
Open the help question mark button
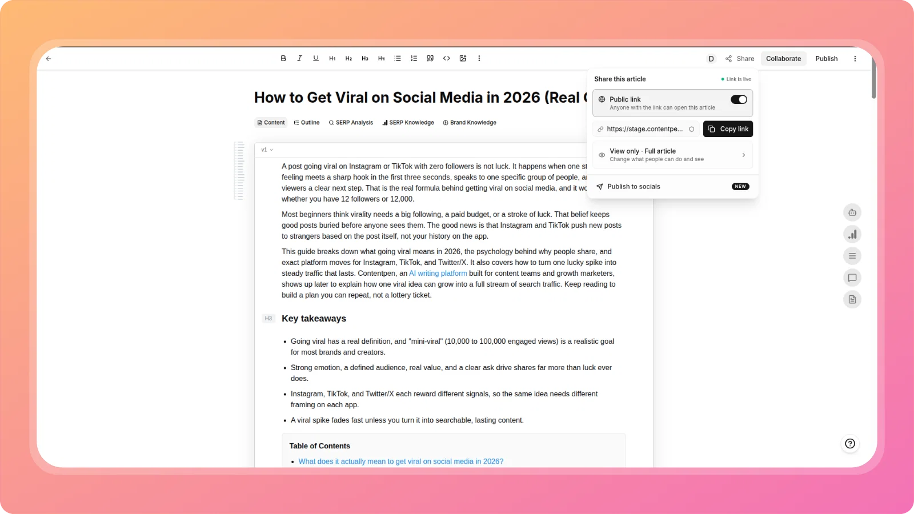pos(850,444)
